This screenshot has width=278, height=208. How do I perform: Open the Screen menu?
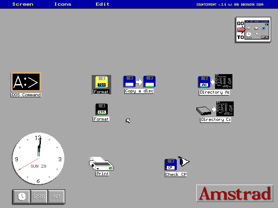point(23,4)
